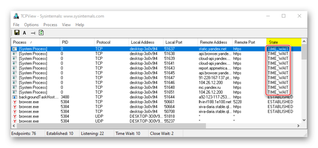Click the Yandex icon in port 50661 row
318x148 pixels.
click(15, 102)
